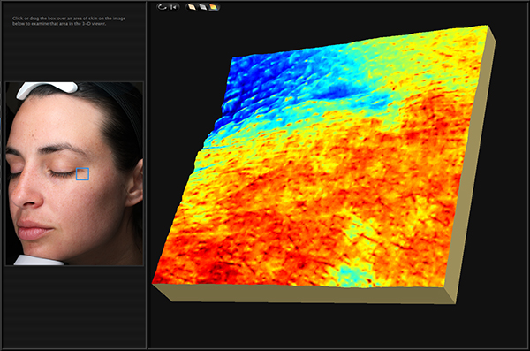This screenshot has width=530, height=351.
Task: Click the cyan patch near surface's bottom edge
Action: point(352,274)
